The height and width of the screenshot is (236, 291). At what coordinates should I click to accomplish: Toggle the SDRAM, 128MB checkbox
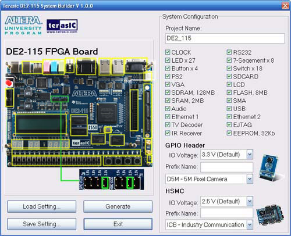pyautogui.click(x=168, y=92)
